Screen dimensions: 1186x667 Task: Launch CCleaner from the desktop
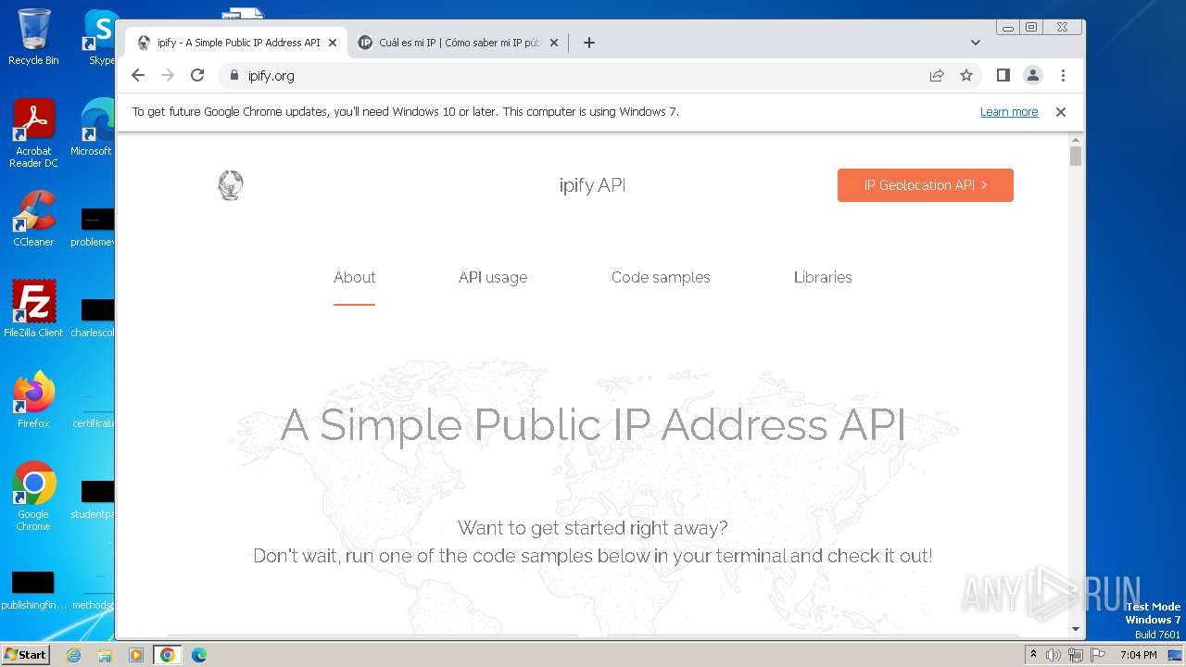pyautogui.click(x=33, y=219)
